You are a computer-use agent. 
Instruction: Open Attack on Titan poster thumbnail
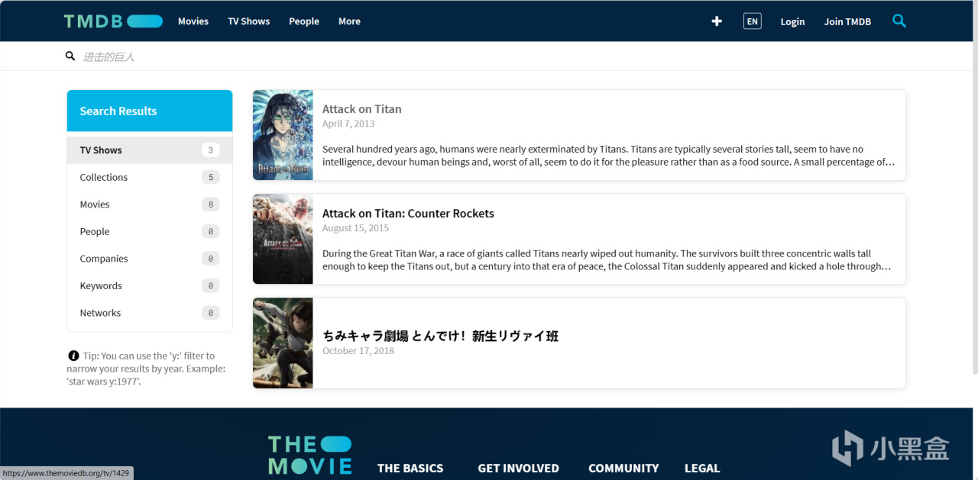click(x=283, y=135)
